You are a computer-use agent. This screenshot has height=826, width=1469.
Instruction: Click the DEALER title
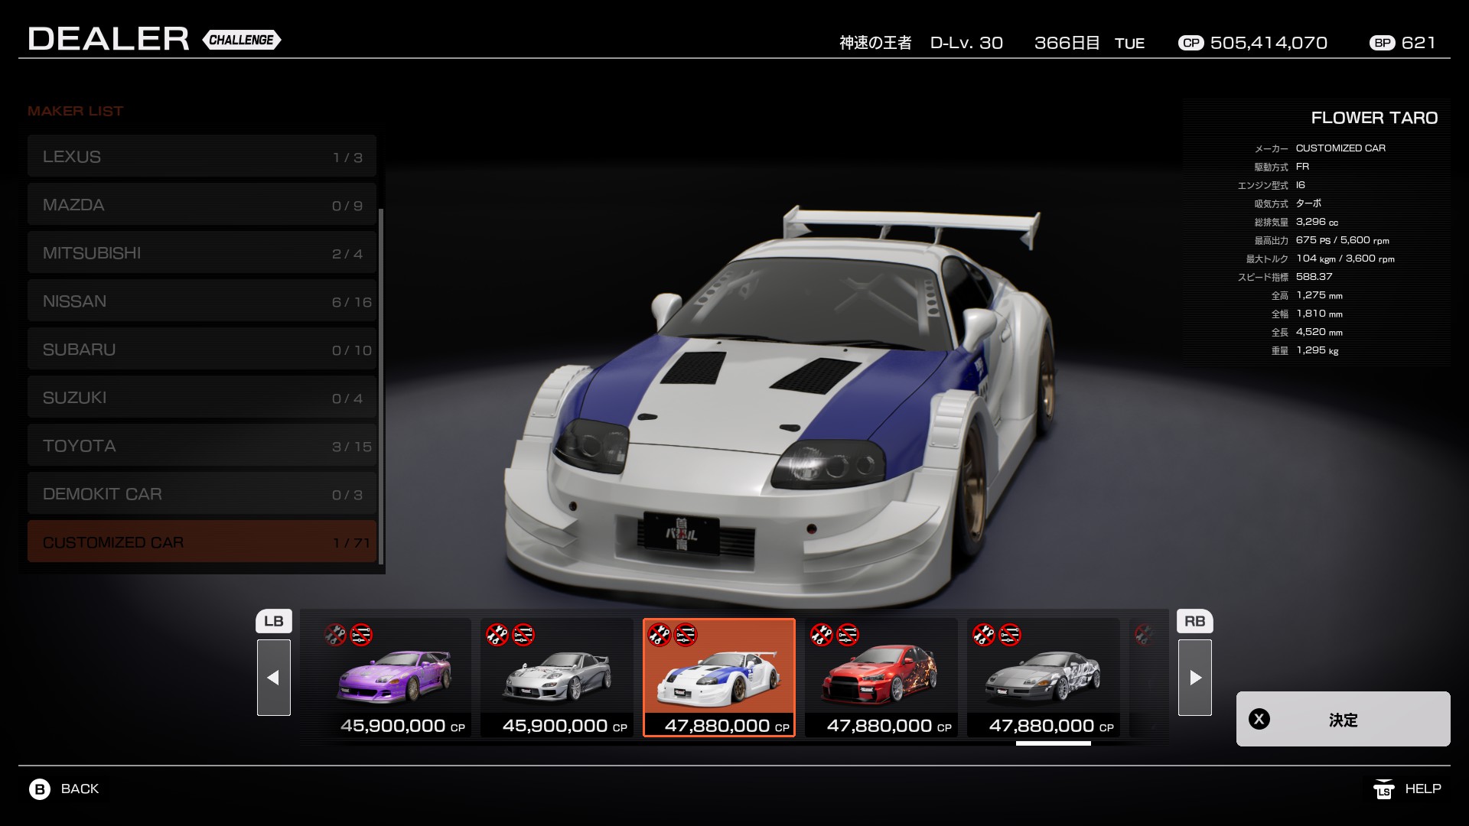coord(109,39)
